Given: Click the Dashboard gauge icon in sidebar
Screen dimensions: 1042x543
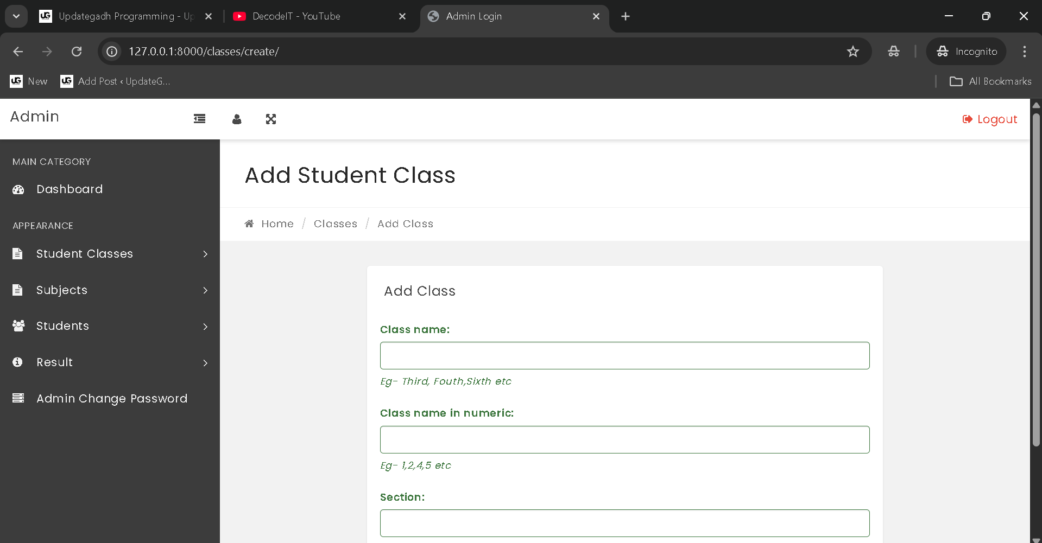Looking at the screenshot, I should coord(18,189).
